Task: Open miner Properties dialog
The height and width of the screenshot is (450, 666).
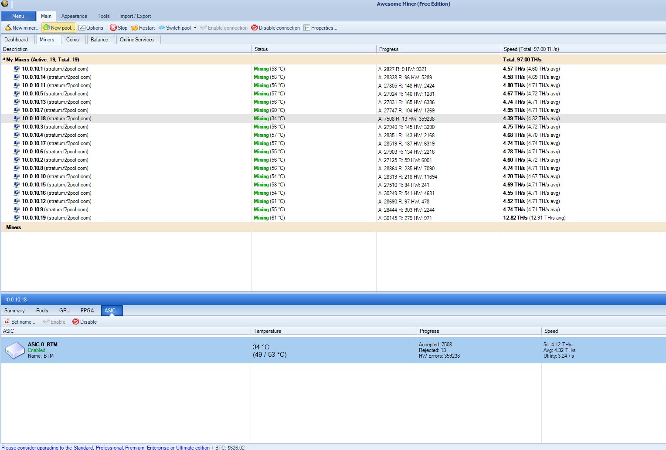Action: [x=320, y=28]
